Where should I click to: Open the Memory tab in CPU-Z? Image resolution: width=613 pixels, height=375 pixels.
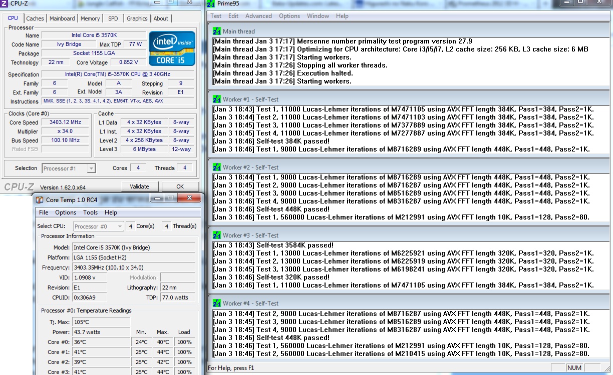point(90,18)
